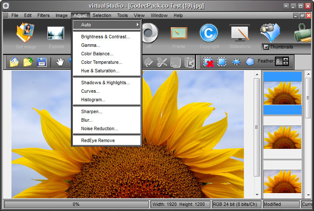The height and width of the screenshot is (211, 314).
Task: Select the third sunflower thumbnail
Action: [283, 182]
